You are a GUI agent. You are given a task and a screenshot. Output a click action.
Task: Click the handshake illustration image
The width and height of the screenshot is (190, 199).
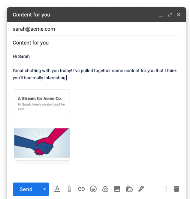tap(42, 143)
